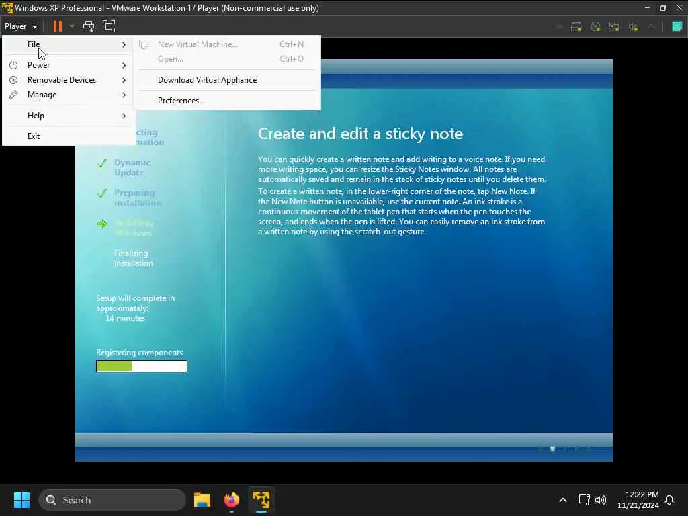This screenshot has width=688, height=516.
Task: Click the 'Preparing installation' step text
Action: (137, 198)
